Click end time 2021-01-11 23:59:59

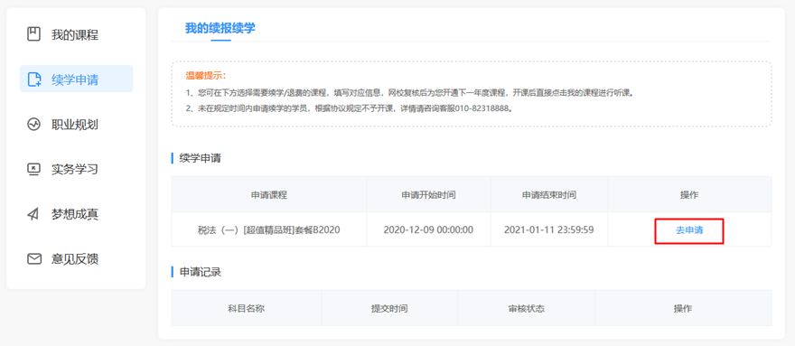(x=549, y=229)
